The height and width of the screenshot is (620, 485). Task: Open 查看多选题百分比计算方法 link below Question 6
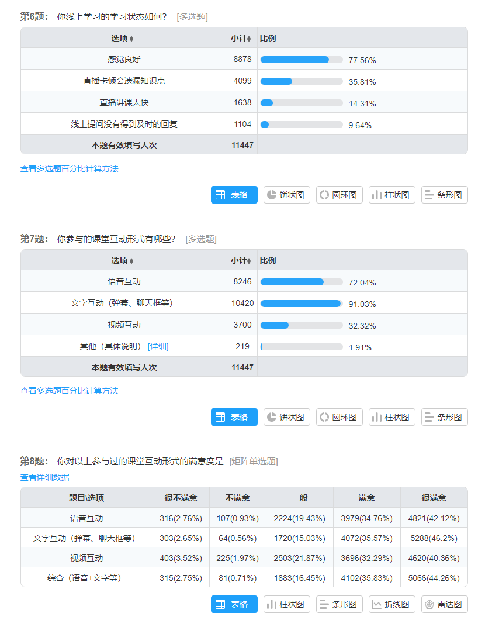pos(69,168)
